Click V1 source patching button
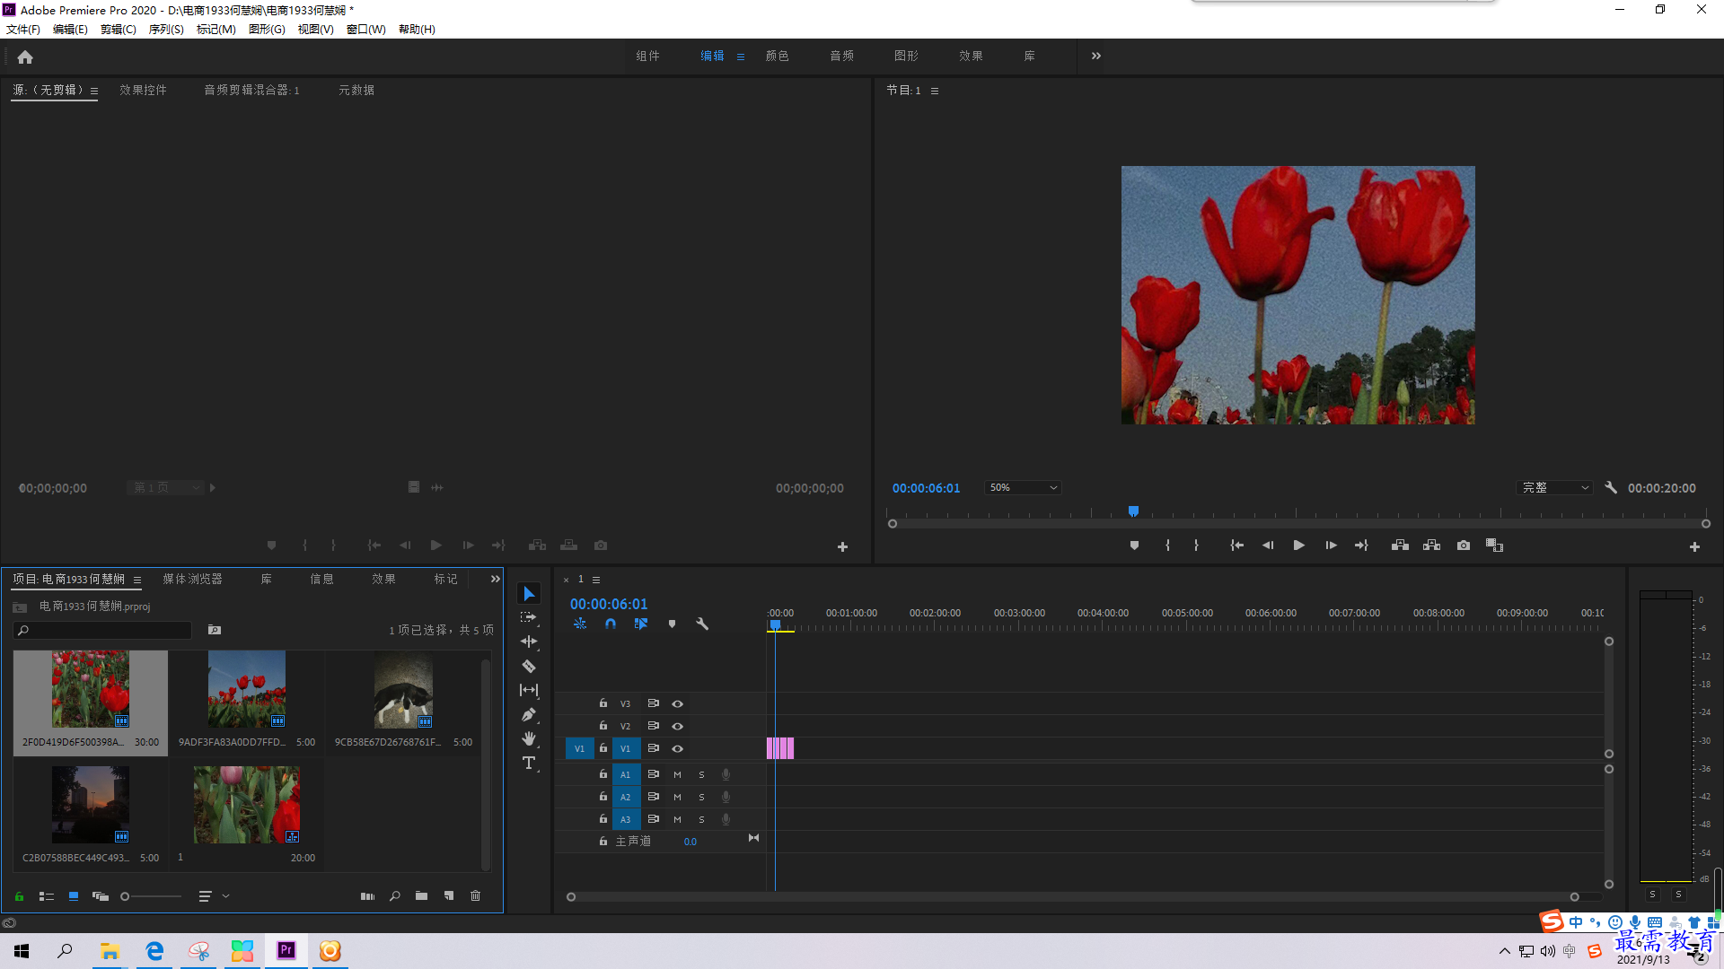This screenshot has height=969, width=1724. tap(579, 748)
